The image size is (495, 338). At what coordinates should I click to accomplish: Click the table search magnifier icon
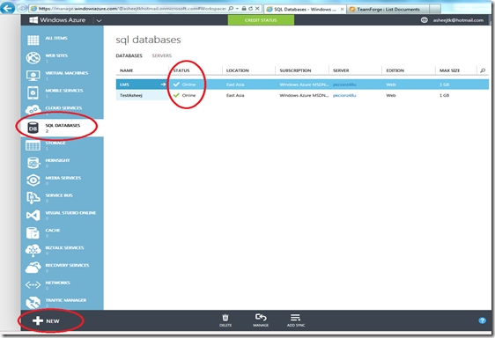tap(483, 70)
